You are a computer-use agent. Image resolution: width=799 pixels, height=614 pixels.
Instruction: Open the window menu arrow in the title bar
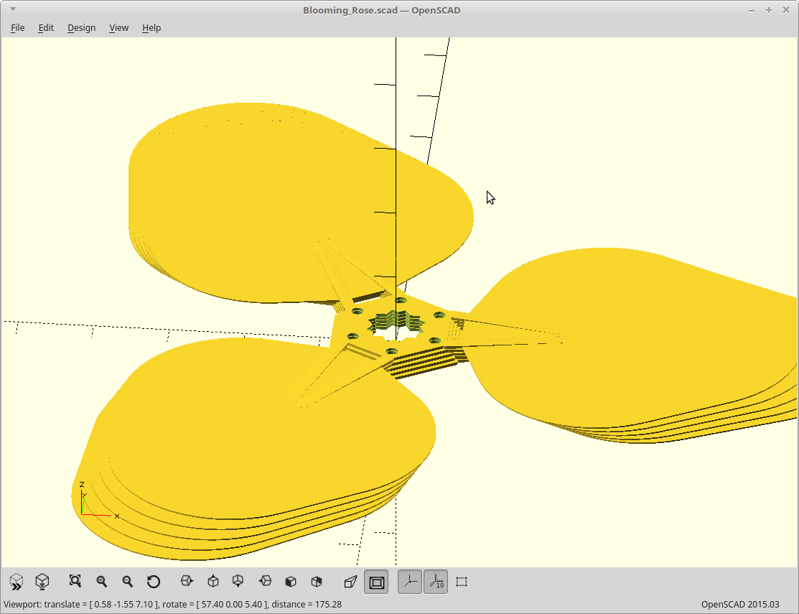pos(13,9)
